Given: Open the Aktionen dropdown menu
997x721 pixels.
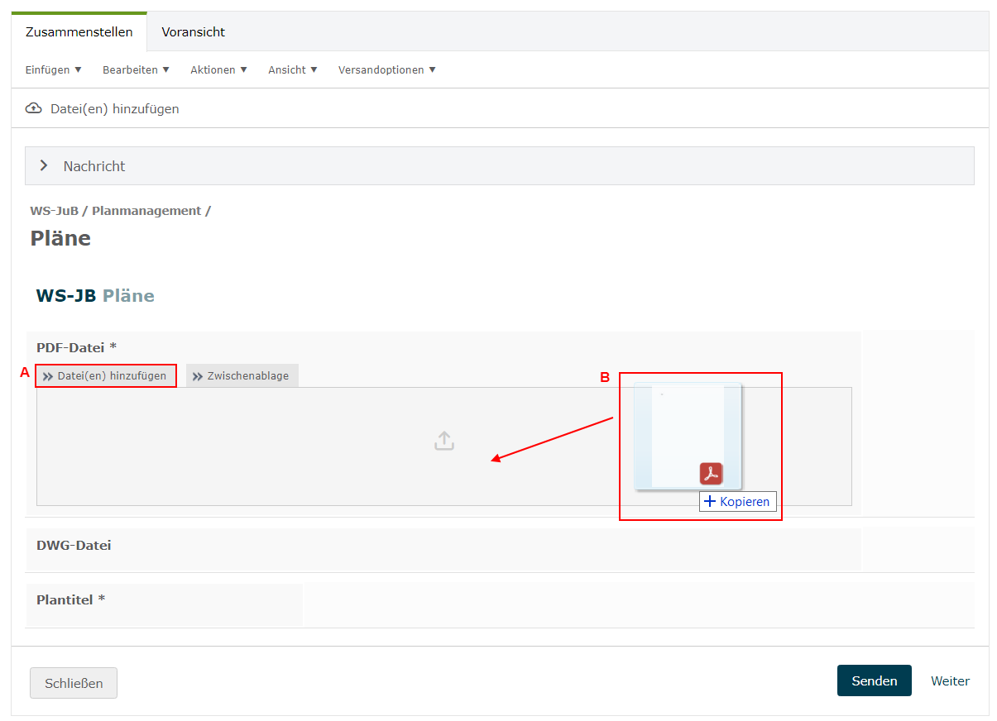Looking at the screenshot, I should (x=218, y=70).
